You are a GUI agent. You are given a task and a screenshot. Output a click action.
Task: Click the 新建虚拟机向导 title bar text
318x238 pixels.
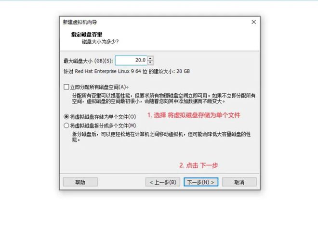click(79, 22)
